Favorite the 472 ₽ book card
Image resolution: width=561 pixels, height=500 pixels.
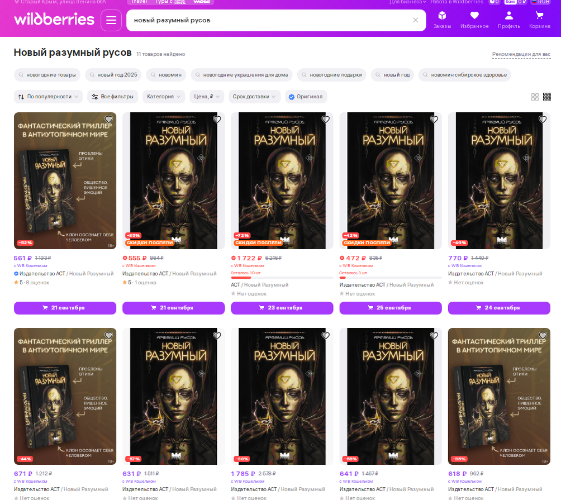[434, 120]
